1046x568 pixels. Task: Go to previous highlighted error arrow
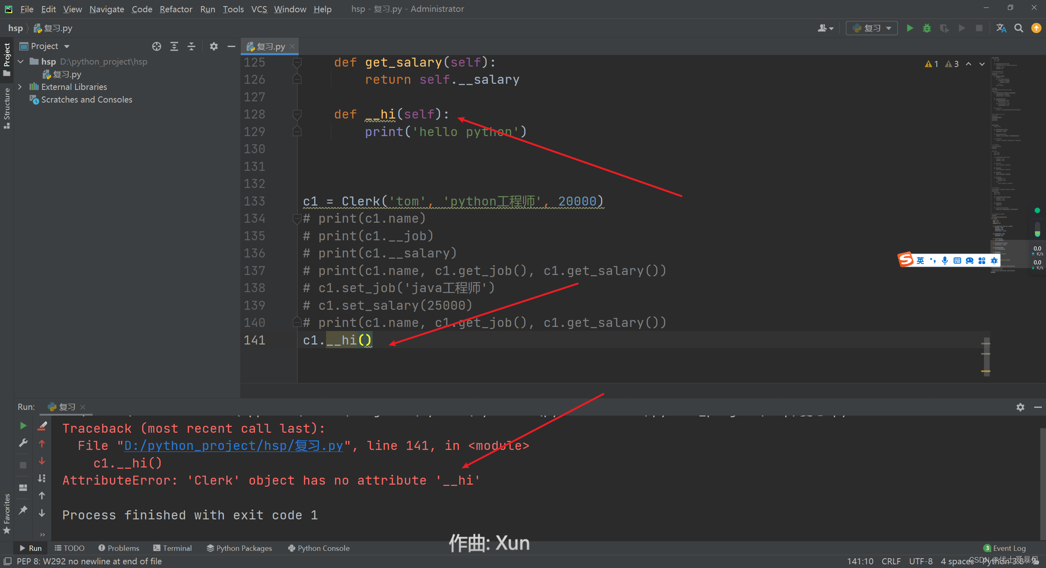point(968,64)
